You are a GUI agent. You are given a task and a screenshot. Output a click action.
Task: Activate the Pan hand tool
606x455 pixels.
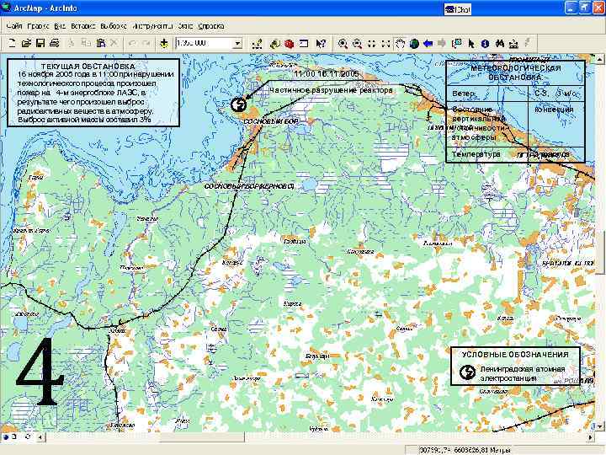click(400, 44)
